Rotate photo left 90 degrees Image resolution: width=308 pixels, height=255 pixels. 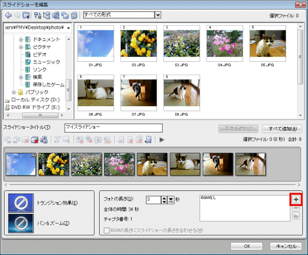(8, 140)
